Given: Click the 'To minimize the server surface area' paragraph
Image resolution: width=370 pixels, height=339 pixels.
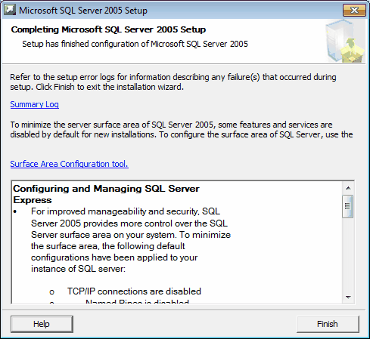Looking at the screenshot, I should coord(182,129).
